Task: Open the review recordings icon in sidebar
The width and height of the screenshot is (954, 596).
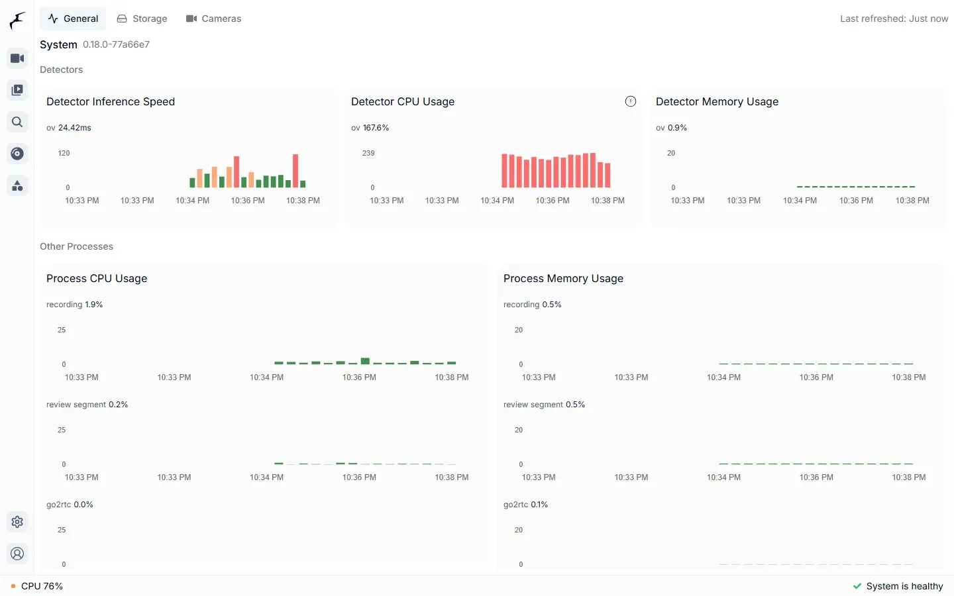Action: tap(17, 90)
